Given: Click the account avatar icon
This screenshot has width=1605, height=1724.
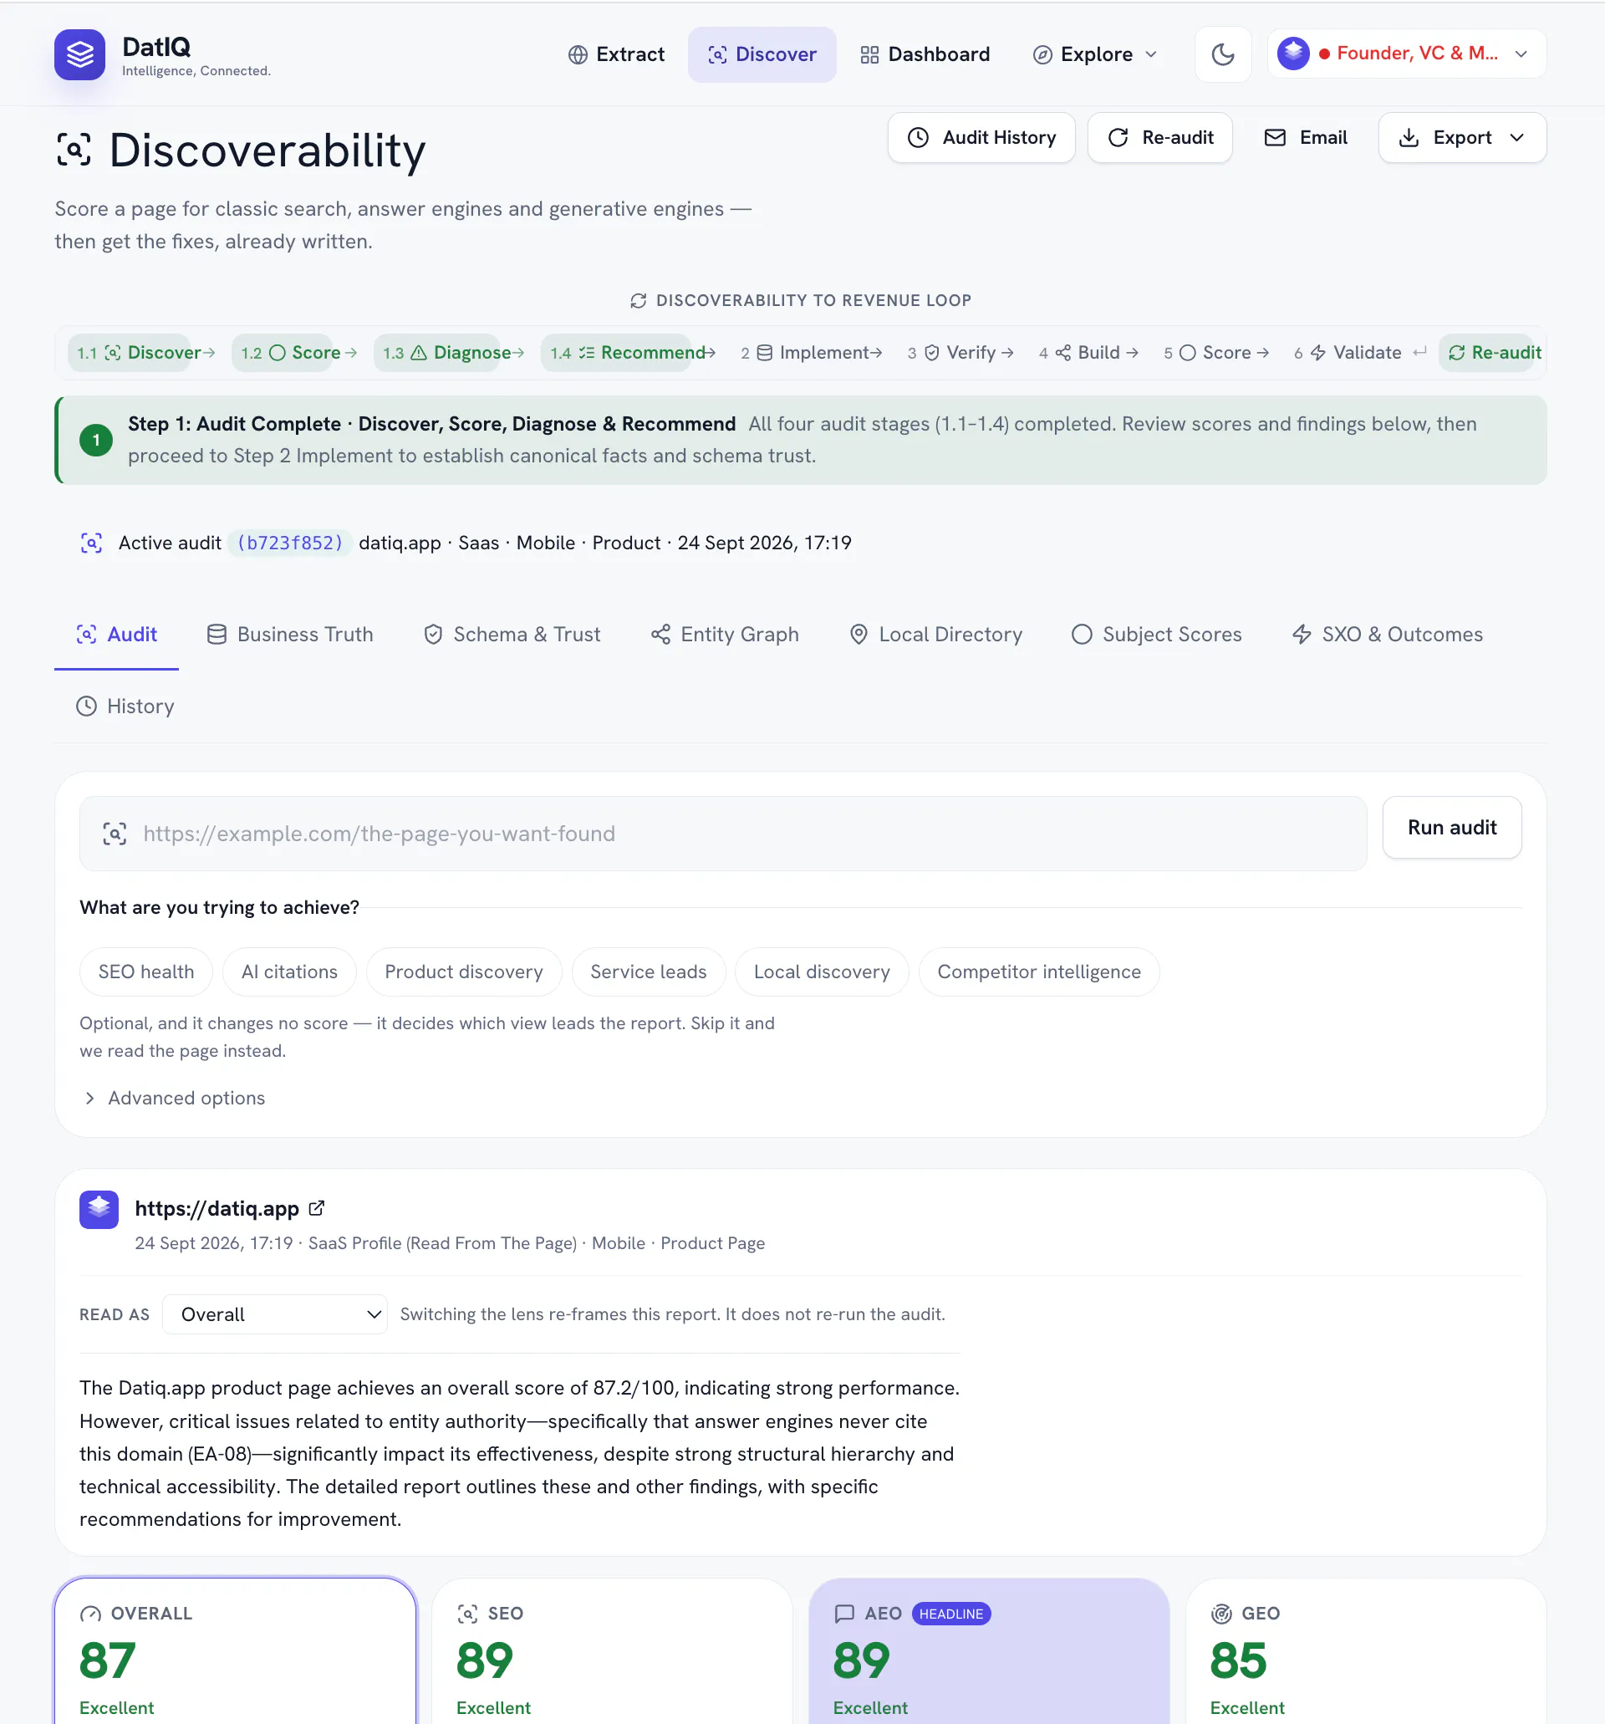Looking at the screenshot, I should [1293, 54].
